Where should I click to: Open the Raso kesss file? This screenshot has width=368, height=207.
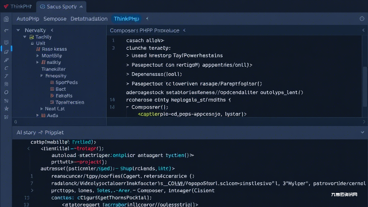(54, 49)
